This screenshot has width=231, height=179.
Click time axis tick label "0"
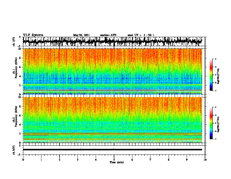click(23, 160)
